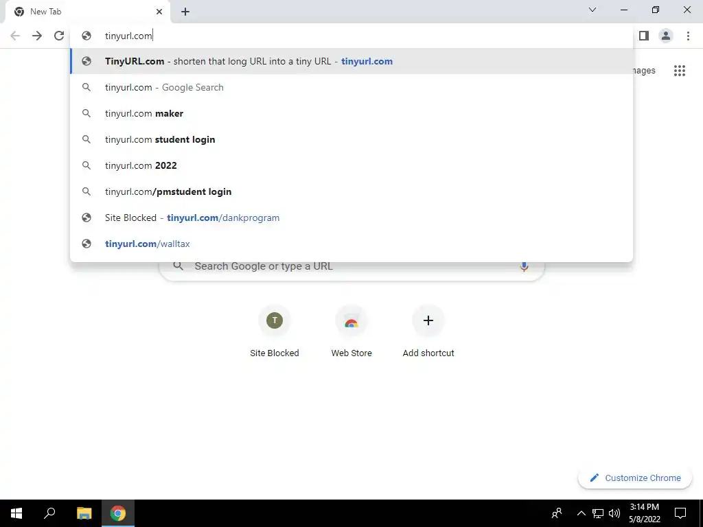The height and width of the screenshot is (527, 703).
Task: Open the Site Blocked shortcut tile
Action: (275, 331)
